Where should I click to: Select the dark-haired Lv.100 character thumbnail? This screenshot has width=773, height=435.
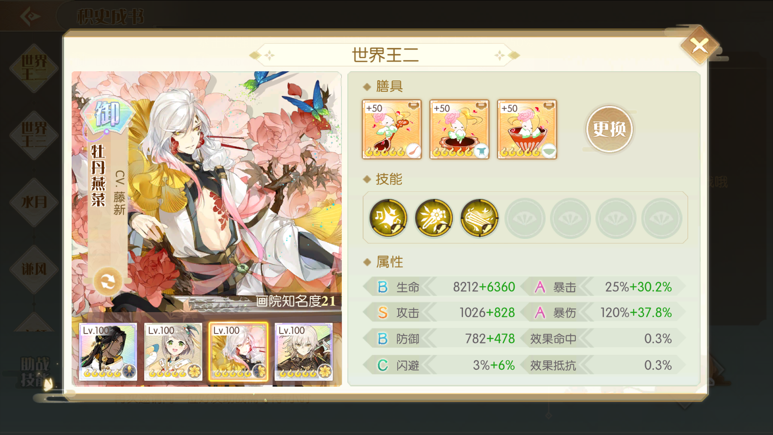pyautogui.click(x=108, y=352)
